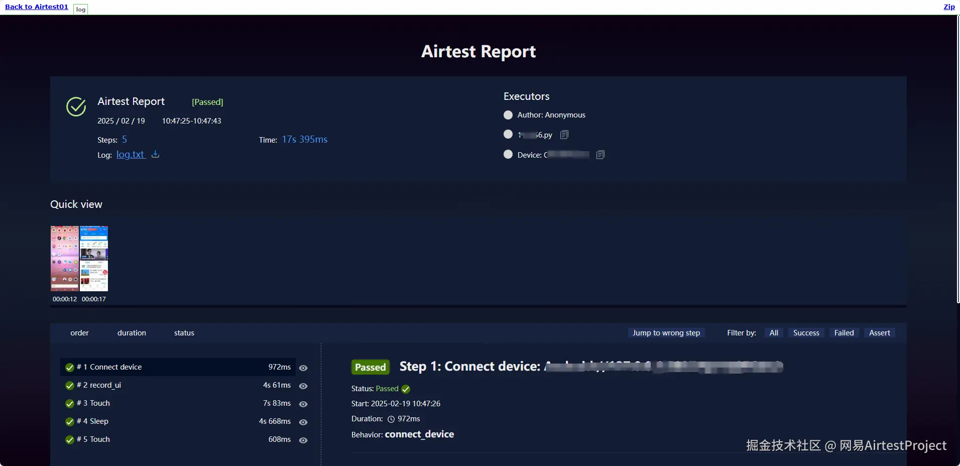Screen dimensions: 960x466
Task: Show only Assert steps
Action: pyautogui.click(x=880, y=333)
